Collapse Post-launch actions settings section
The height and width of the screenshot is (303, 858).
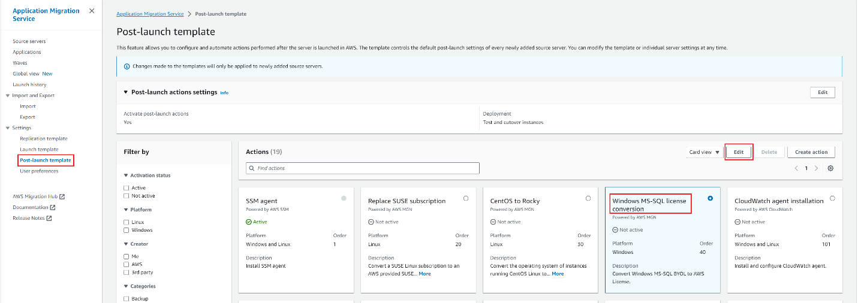(x=125, y=92)
